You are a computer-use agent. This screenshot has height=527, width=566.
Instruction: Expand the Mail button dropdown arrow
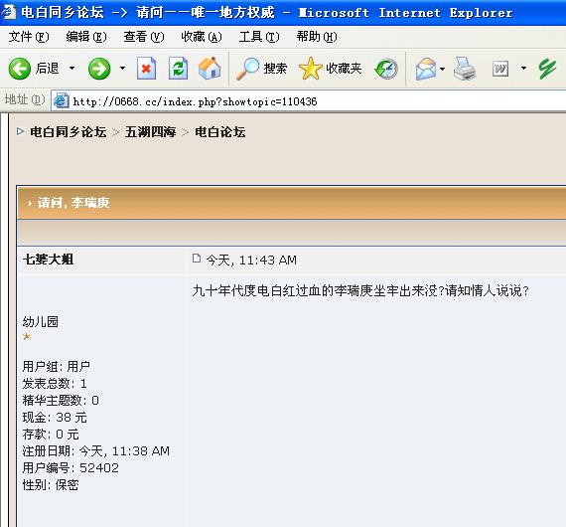pos(443,69)
